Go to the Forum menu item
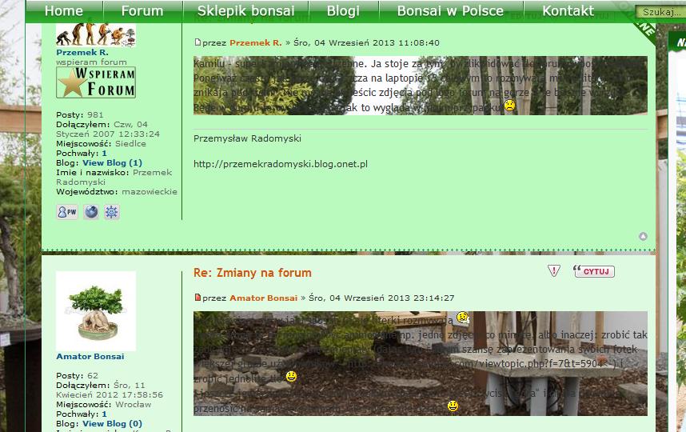Screen dimensions: 686x432 [142, 11]
